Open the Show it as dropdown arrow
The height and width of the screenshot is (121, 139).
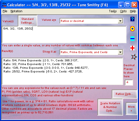120,52
